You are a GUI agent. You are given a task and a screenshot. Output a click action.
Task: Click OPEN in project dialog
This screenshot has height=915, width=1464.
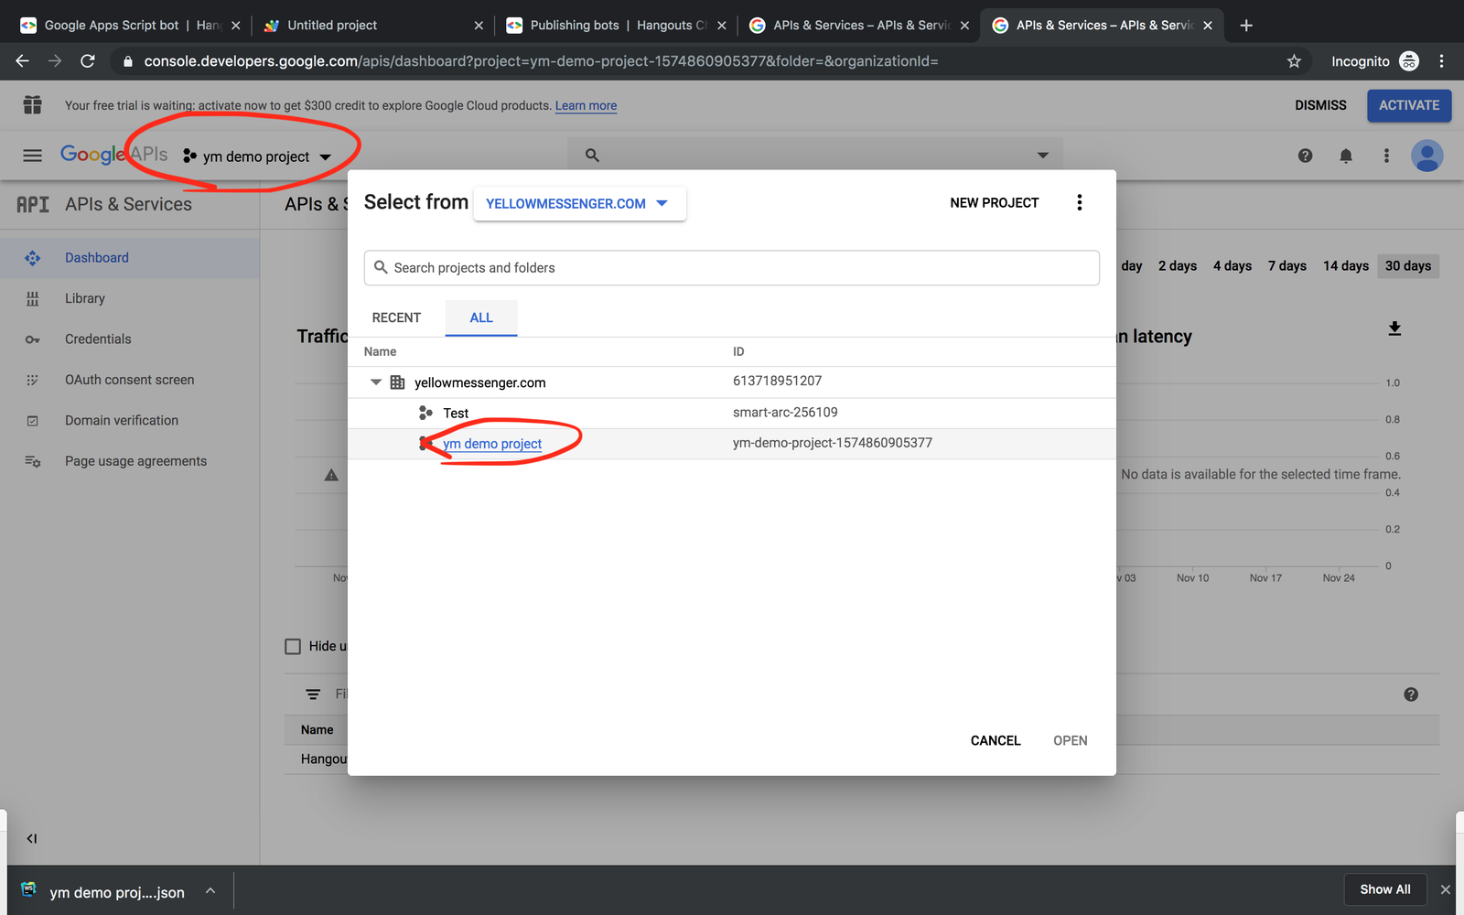click(x=1070, y=740)
